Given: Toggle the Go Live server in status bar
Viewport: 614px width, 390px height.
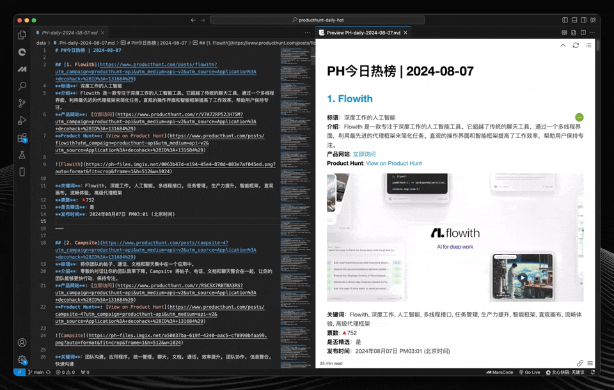Looking at the screenshot, I should click(530, 372).
